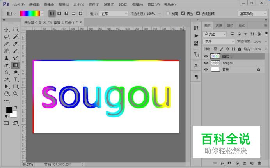Choose diamond gradient style
This screenshot has height=168, width=270.
pos(81,14)
